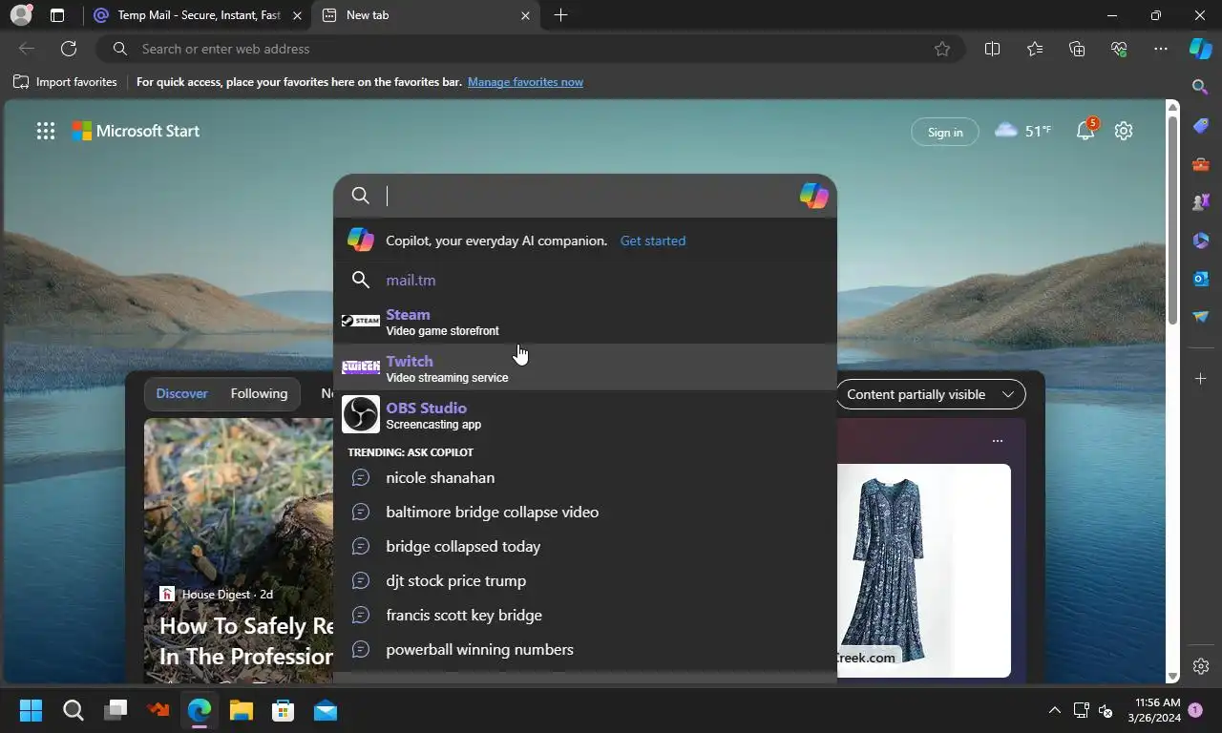Open File Explorer from taskbar
The width and height of the screenshot is (1222, 733).
click(x=241, y=710)
